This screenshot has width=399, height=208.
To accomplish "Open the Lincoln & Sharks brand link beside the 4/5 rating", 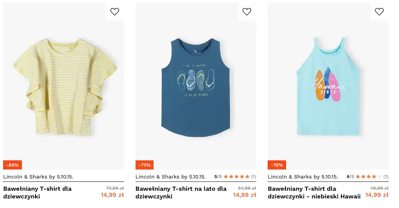I will tap(303, 177).
